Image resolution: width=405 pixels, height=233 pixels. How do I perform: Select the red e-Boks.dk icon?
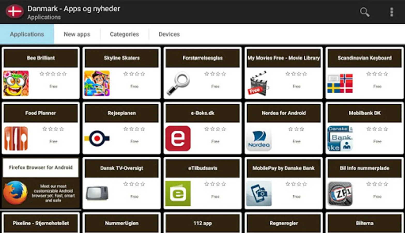178,139
